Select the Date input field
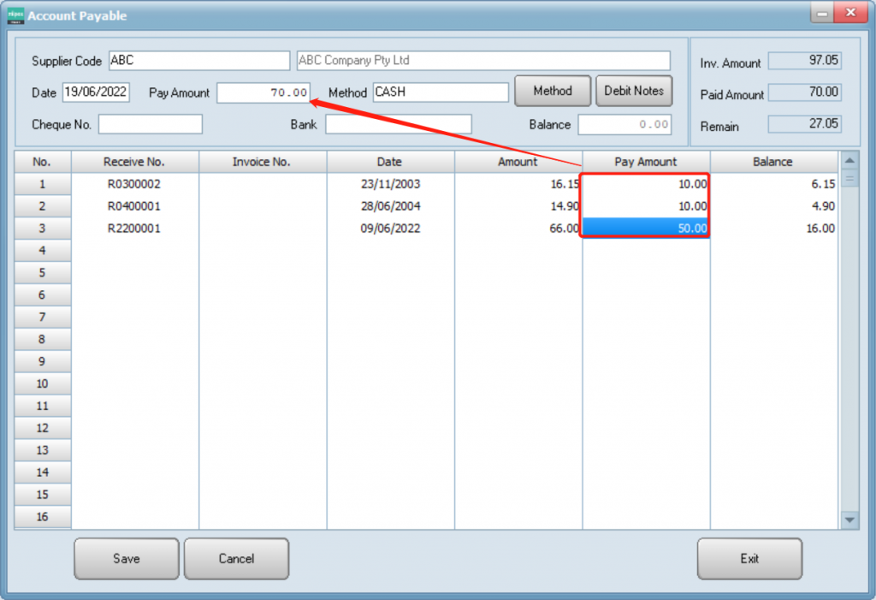This screenshot has height=600, width=876. [x=96, y=92]
